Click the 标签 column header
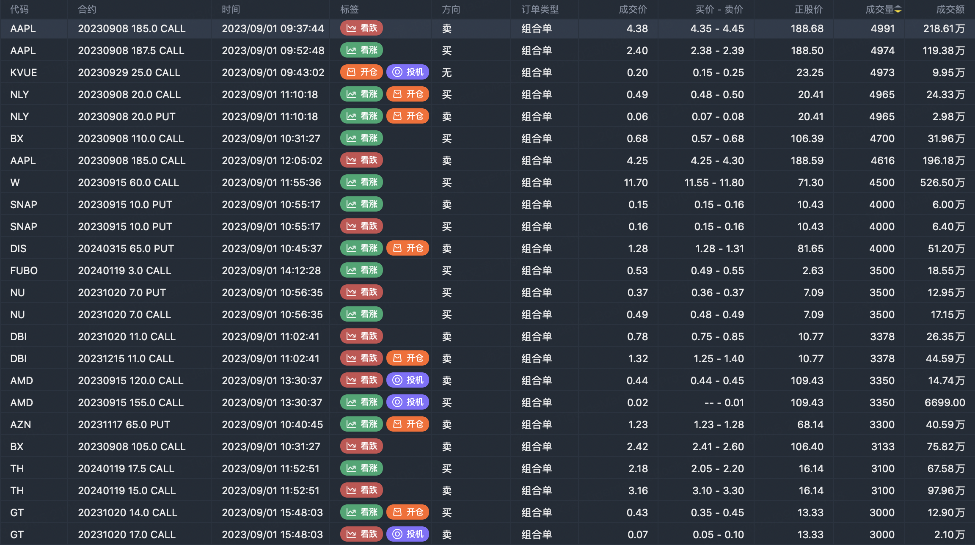 pos(349,9)
